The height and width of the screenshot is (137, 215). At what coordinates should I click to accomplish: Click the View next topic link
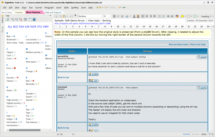tap(198, 45)
